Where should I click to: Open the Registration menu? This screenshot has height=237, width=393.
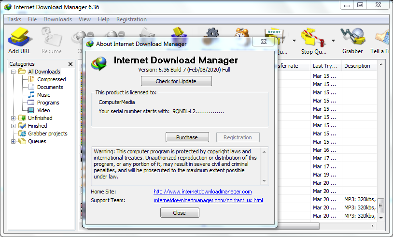click(x=131, y=19)
